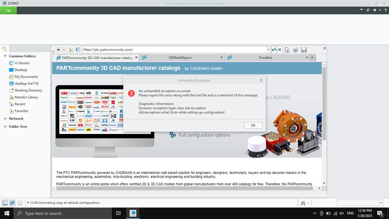Image resolution: width=389 pixels, height=219 pixels.
Task: Toggle the browser display icon in status bar
Action: [12, 203]
